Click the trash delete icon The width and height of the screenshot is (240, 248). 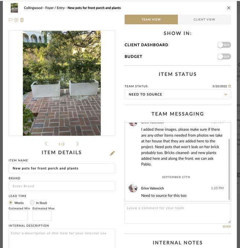(x=22, y=20)
